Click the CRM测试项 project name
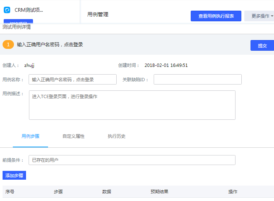274x201 pixels. coord(29,10)
